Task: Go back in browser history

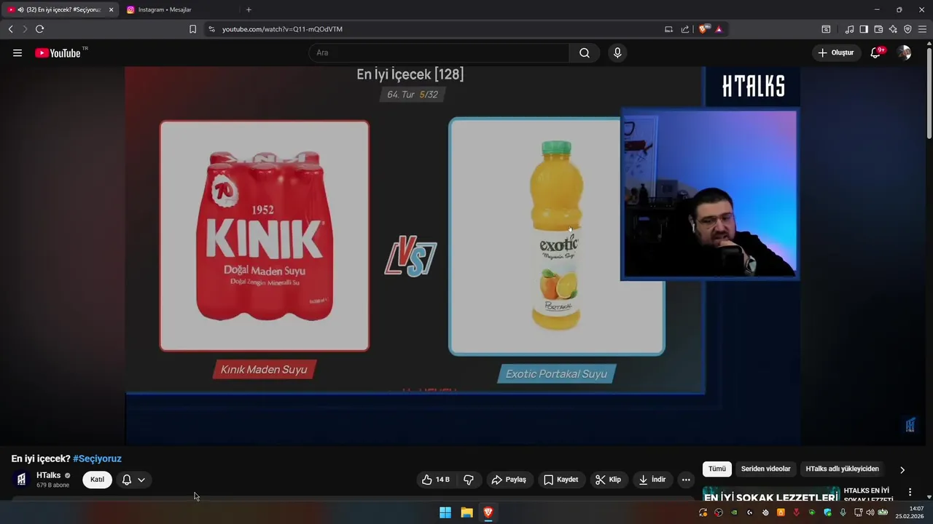Action: click(x=10, y=29)
